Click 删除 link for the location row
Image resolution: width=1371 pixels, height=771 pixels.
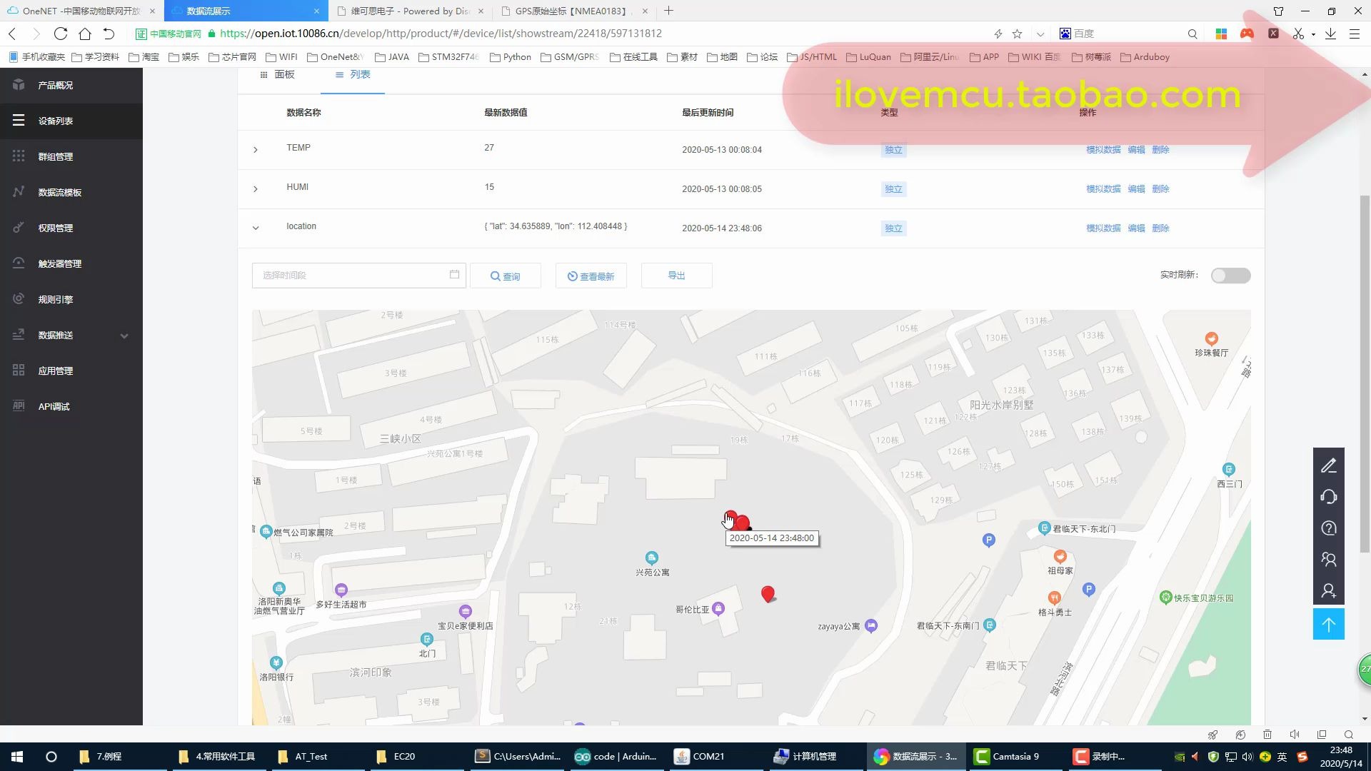tap(1160, 228)
